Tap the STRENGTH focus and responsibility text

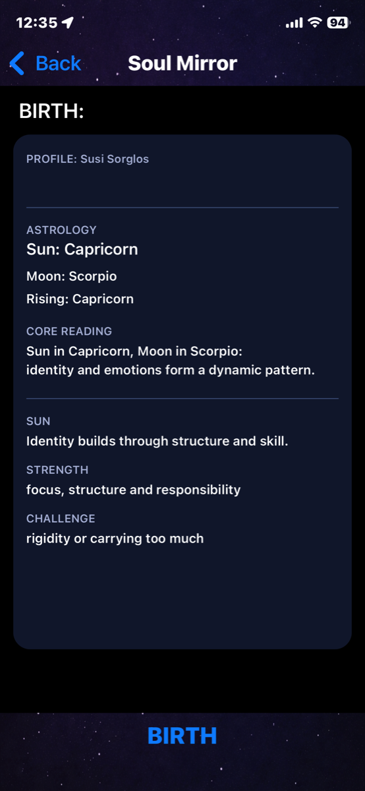tap(134, 490)
